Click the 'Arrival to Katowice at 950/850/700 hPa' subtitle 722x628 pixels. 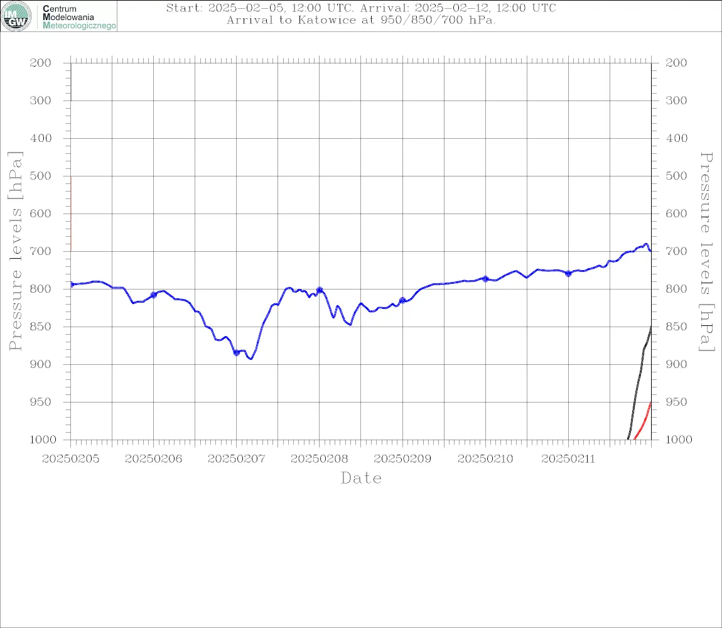[361, 20]
